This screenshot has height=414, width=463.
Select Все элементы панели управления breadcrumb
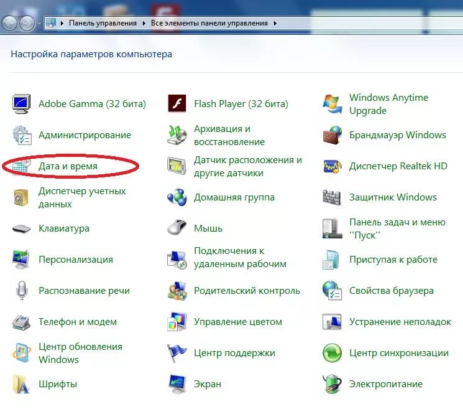(209, 23)
